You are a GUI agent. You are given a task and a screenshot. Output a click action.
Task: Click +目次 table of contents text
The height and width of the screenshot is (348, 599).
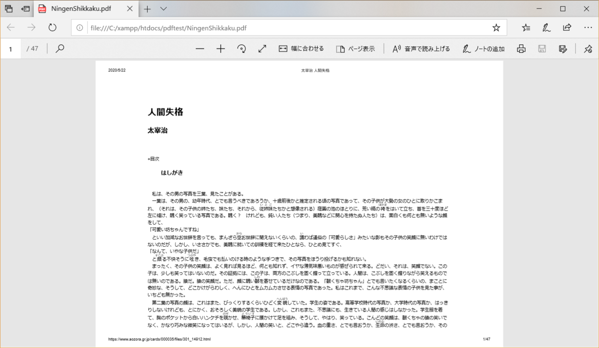tap(153, 159)
